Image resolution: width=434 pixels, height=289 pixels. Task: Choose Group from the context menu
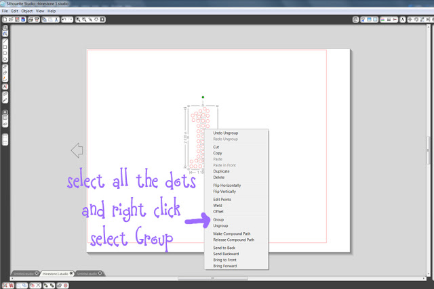[218, 220]
